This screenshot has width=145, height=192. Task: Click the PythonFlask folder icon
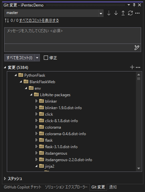click(x=21, y=75)
